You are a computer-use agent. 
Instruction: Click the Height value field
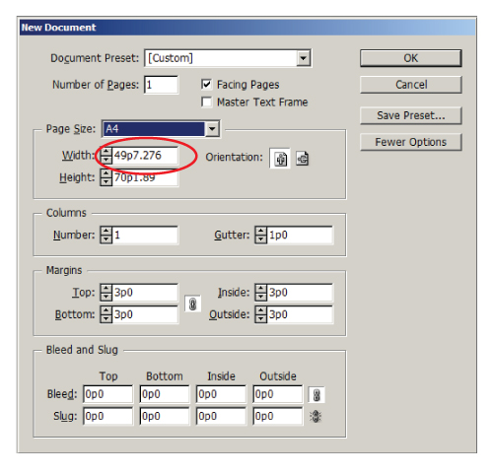coord(145,177)
